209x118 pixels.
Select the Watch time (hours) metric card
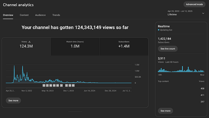(x=75, y=46)
